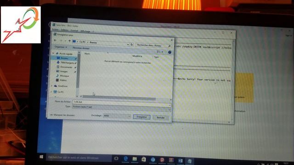Click Ce PC in the address breadcrumb

point(83,42)
